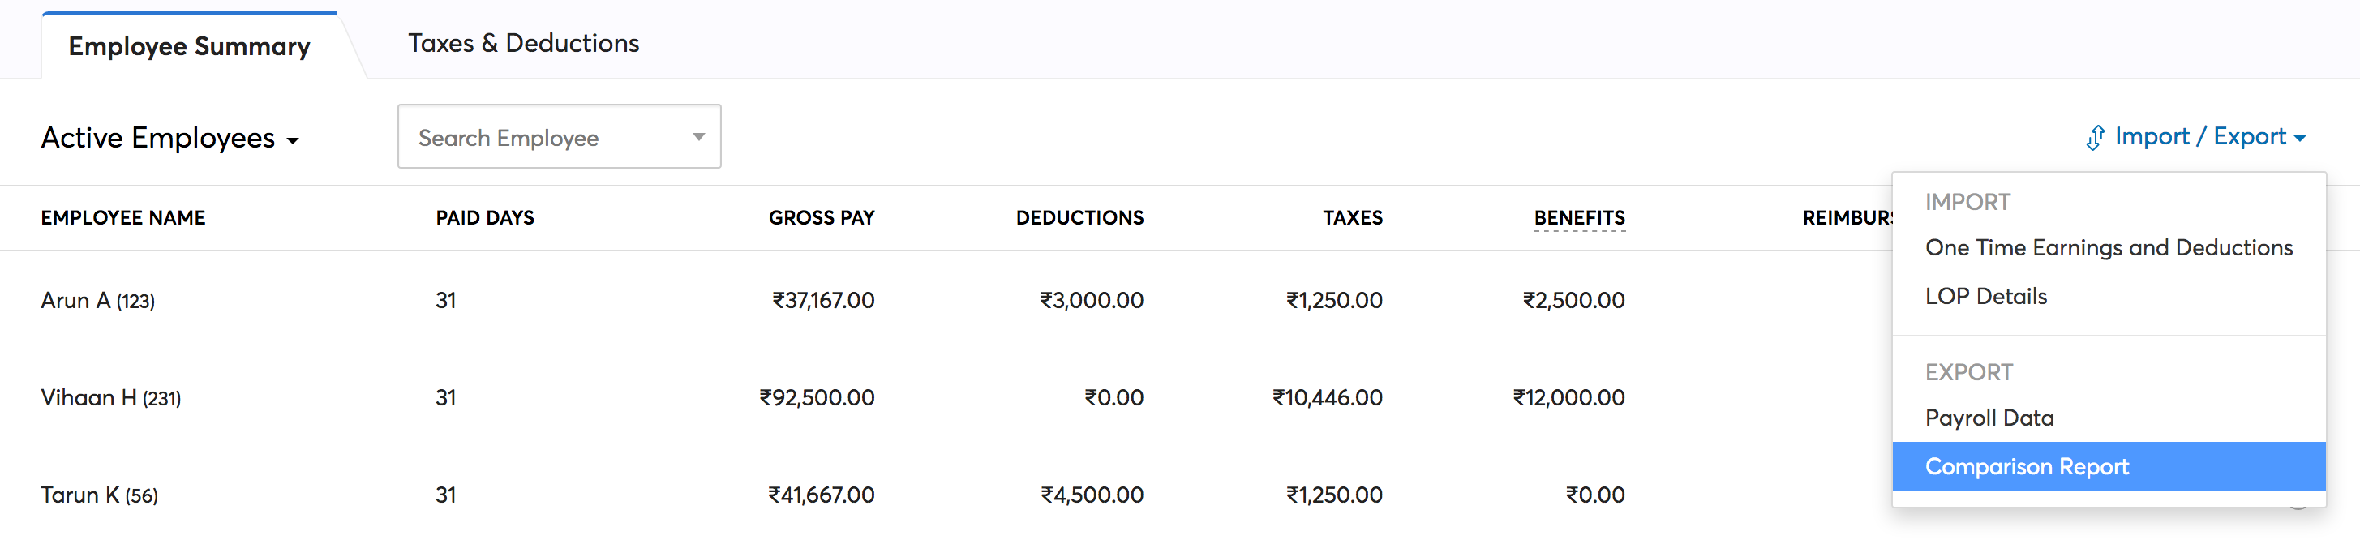Open the Search Employee dropdown arrow
Image resolution: width=2360 pixels, height=540 pixels.
point(698,136)
